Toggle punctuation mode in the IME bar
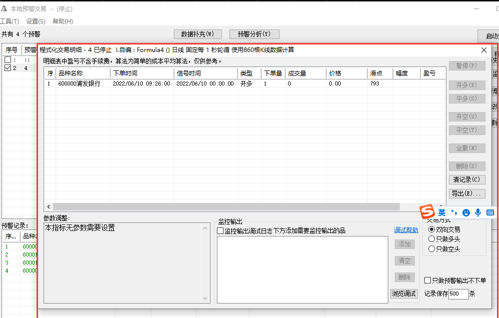 coord(454,212)
